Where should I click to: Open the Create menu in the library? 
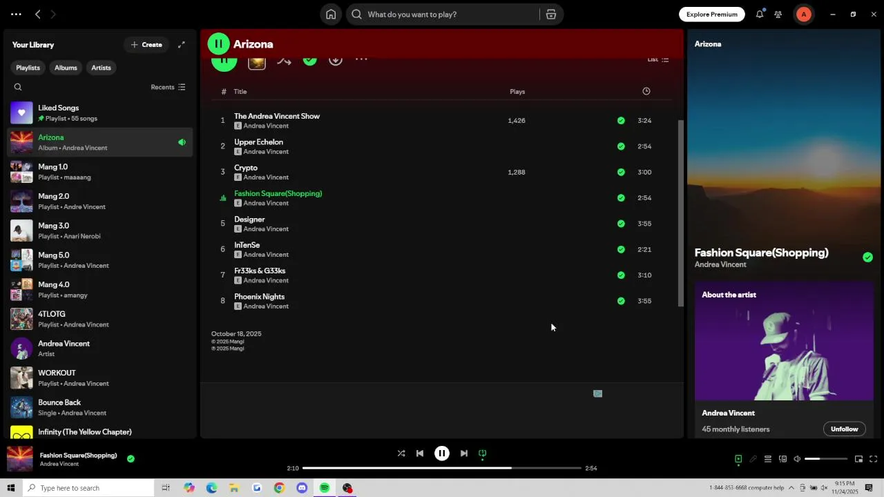(x=146, y=45)
